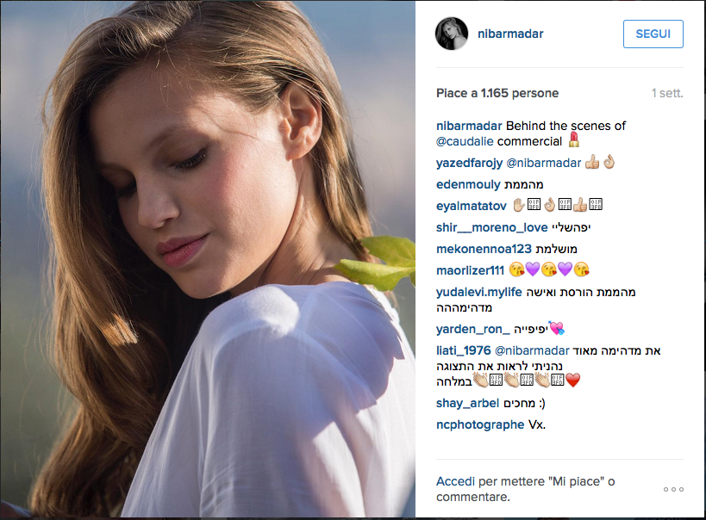Click the @caudalie mention link

[x=467, y=140]
